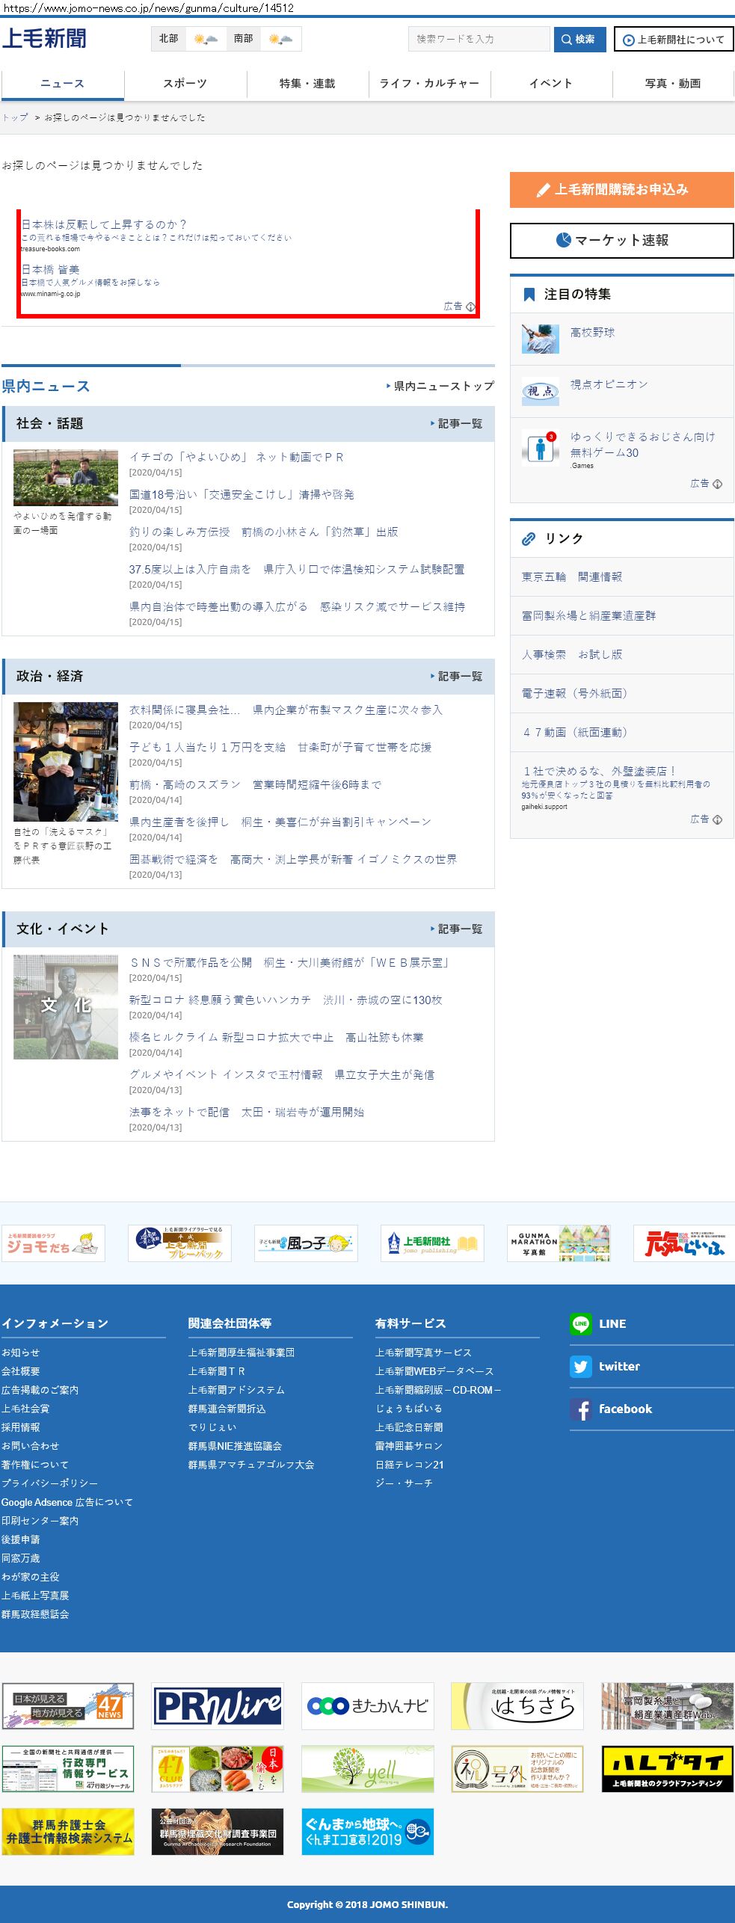Open 社会・話題 記事一覧 arrow link
Image resolution: width=735 pixels, height=1923 pixels.
coord(456,424)
